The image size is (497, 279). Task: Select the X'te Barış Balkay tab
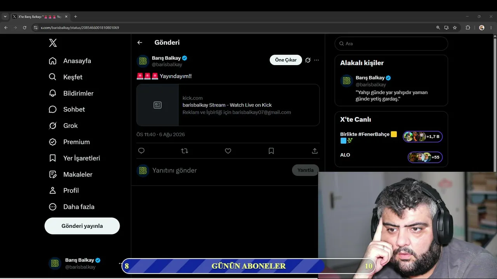pos(40,17)
